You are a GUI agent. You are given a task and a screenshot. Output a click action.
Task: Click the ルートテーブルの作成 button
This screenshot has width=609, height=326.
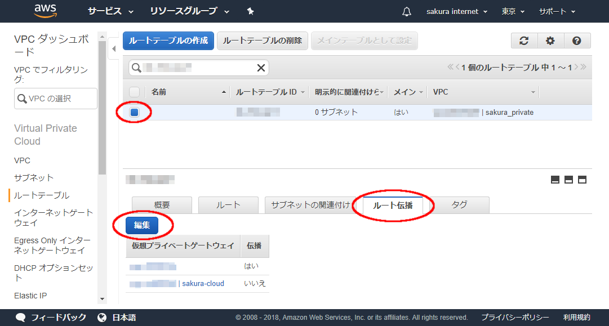pyautogui.click(x=168, y=41)
